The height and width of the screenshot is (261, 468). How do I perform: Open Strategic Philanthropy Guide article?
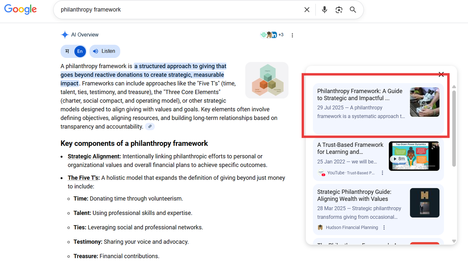tap(354, 195)
